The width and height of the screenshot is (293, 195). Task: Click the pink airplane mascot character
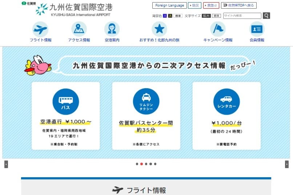(38, 65)
